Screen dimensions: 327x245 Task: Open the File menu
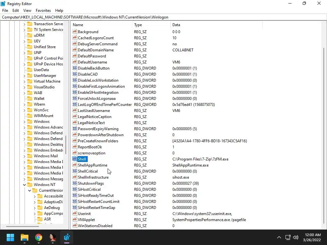[5, 11]
